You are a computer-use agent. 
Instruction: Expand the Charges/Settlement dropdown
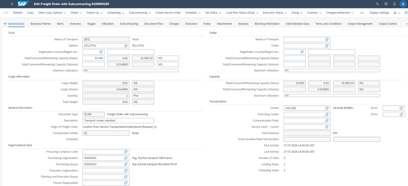(x=340, y=13)
